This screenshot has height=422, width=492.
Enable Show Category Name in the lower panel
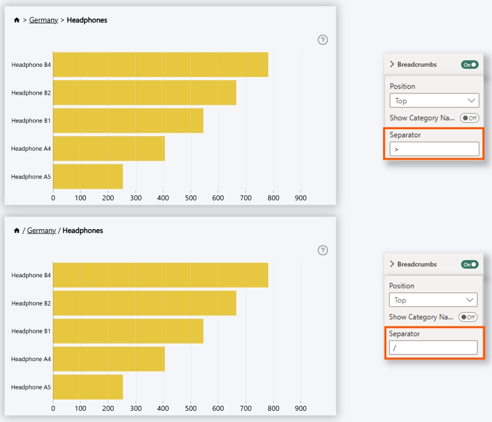[468, 317]
